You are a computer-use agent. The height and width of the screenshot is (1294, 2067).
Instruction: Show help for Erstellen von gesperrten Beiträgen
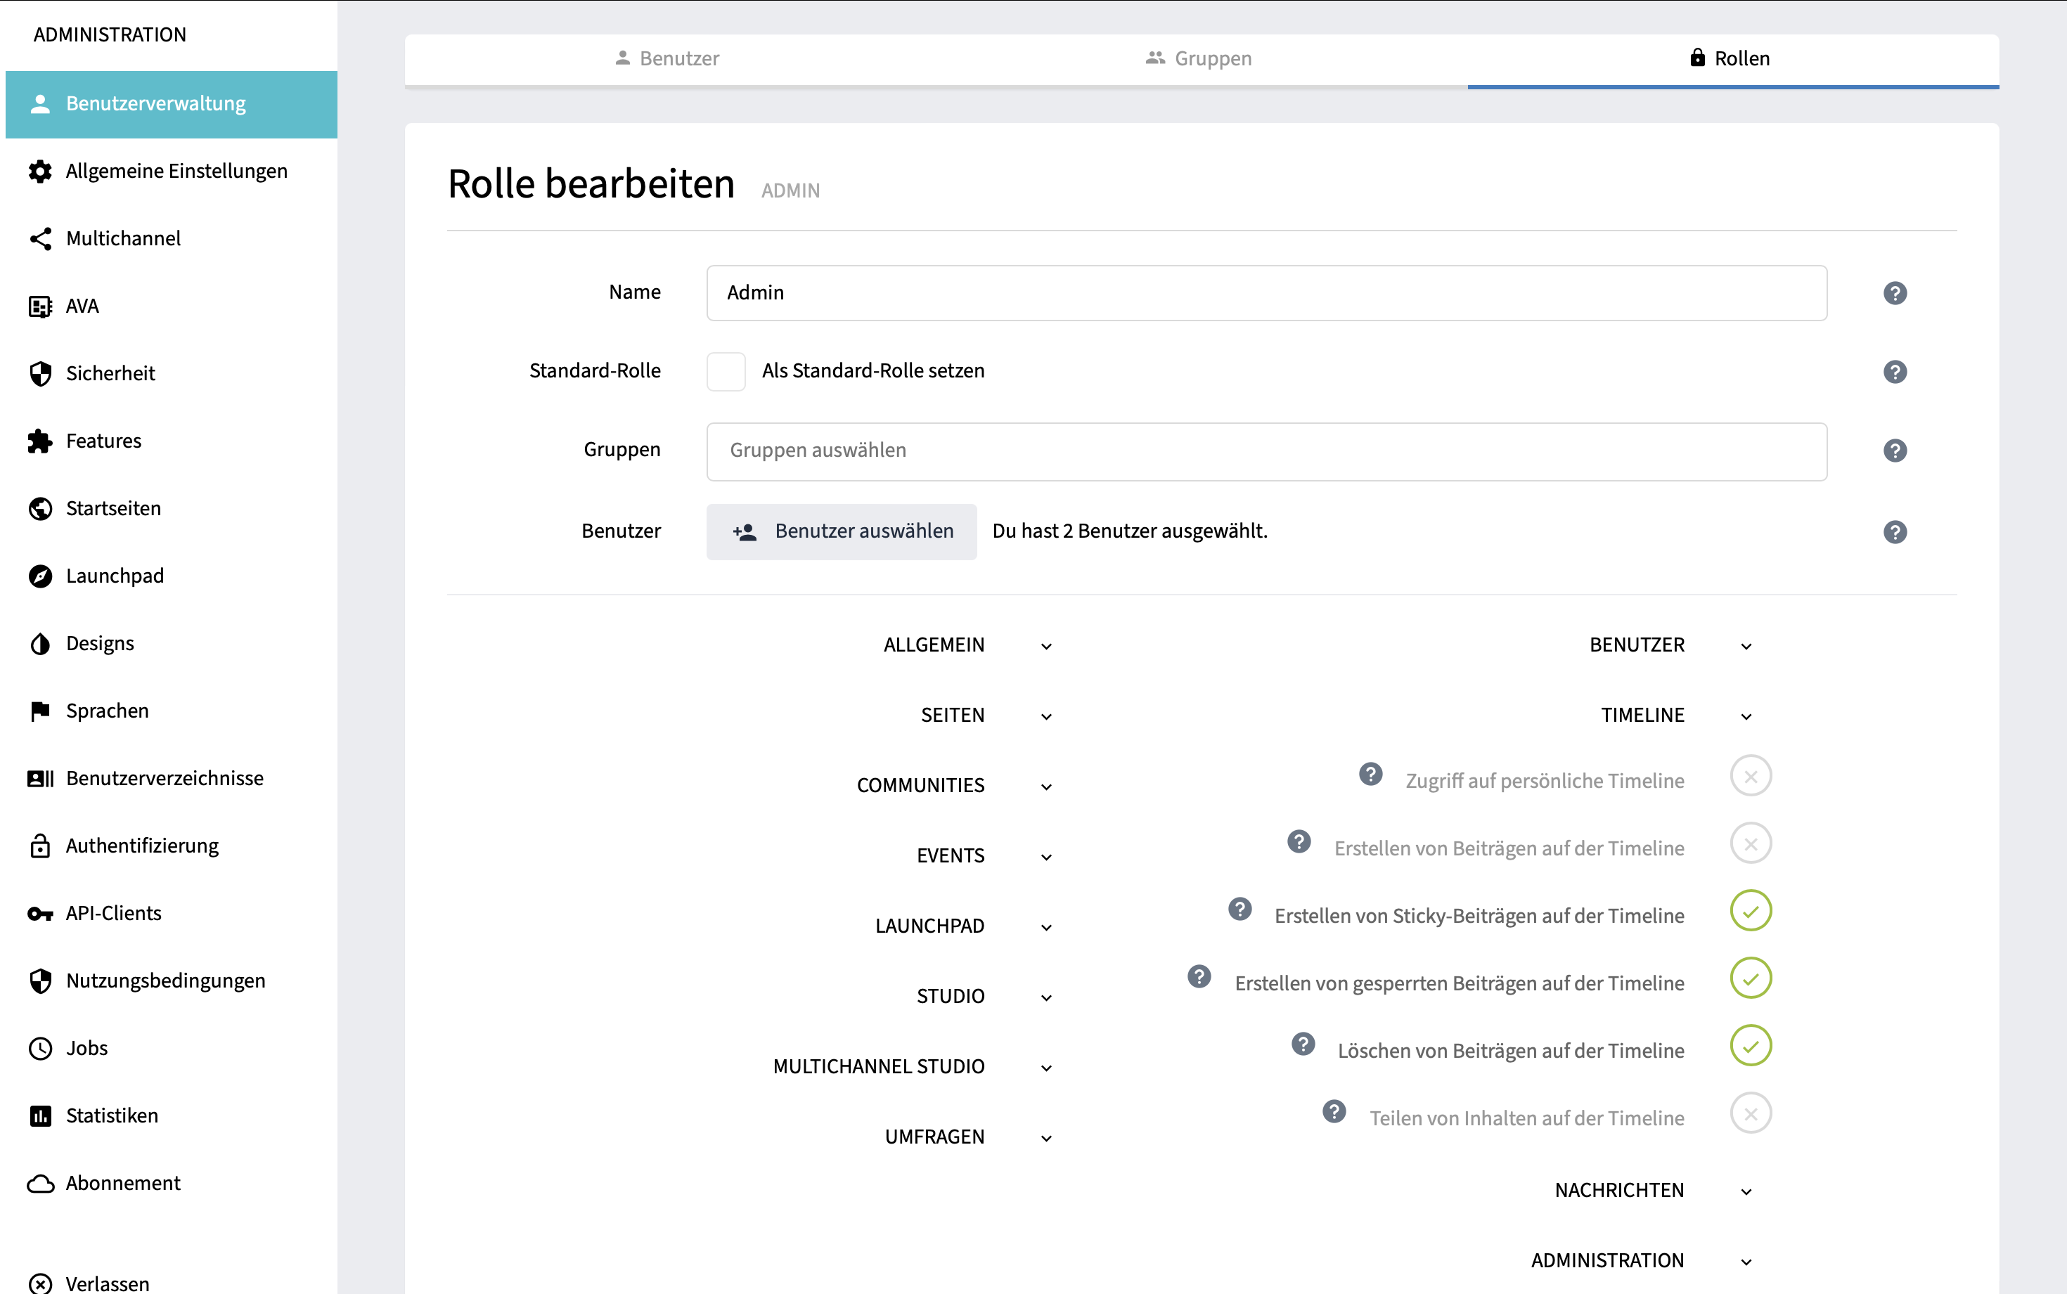click(1199, 976)
